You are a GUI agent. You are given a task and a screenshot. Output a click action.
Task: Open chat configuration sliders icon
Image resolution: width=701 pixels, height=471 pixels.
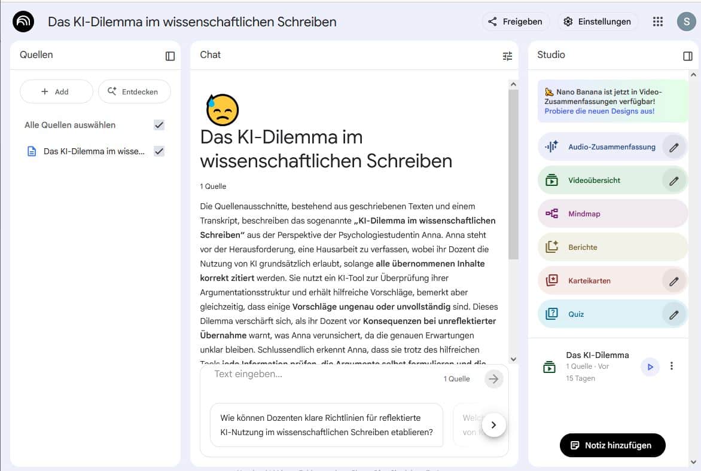point(507,56)
